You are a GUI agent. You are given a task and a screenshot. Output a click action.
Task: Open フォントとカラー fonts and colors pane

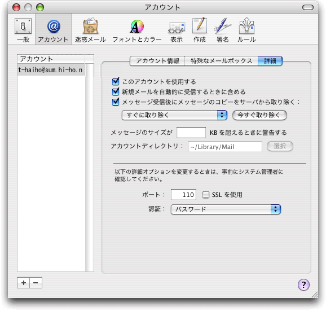tap(137, 30)
